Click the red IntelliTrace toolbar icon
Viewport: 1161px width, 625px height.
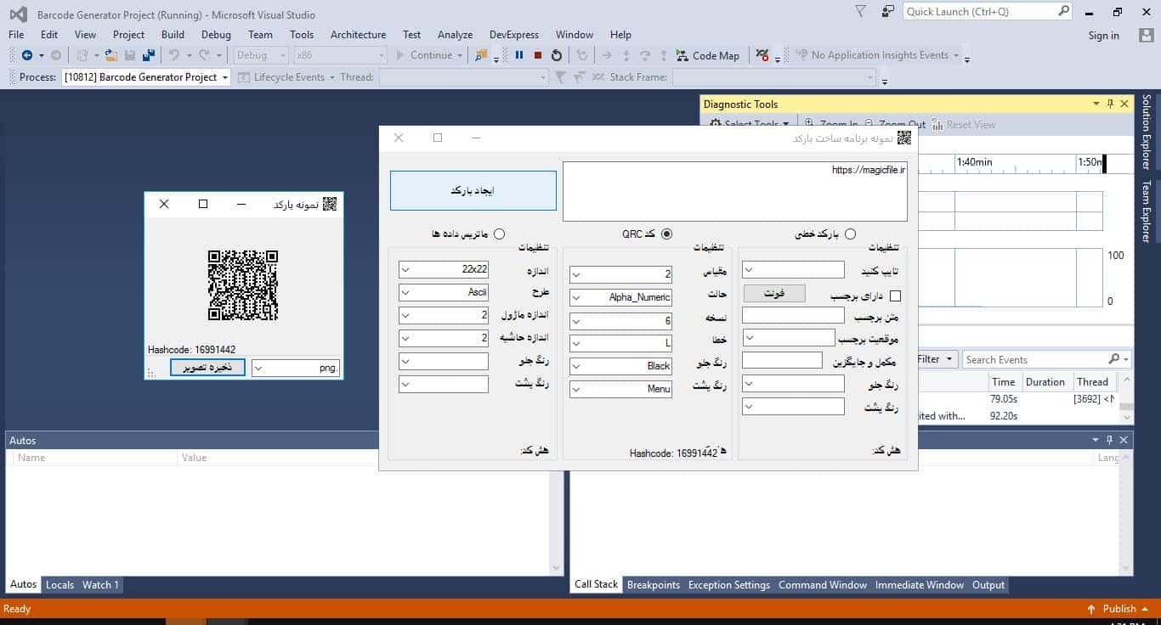[x=762, y=55]
